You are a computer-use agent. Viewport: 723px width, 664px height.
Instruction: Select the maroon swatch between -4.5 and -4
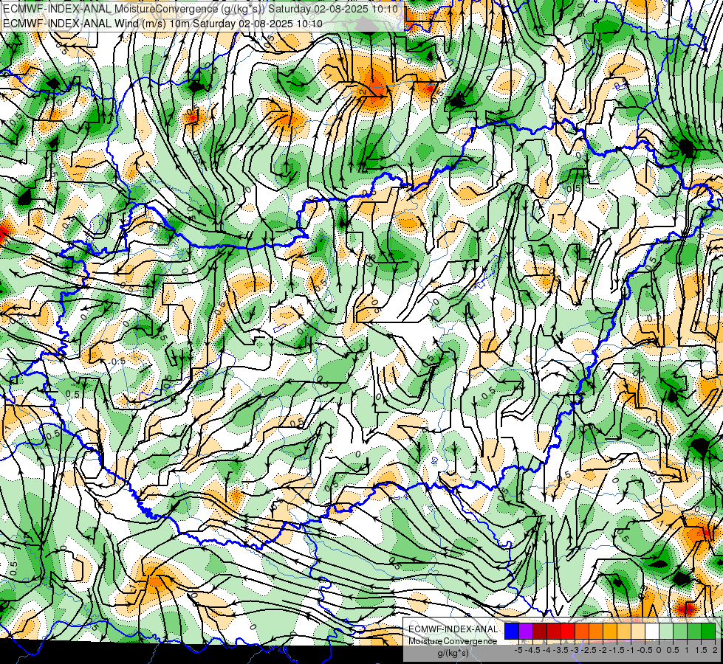pos(540,631)
